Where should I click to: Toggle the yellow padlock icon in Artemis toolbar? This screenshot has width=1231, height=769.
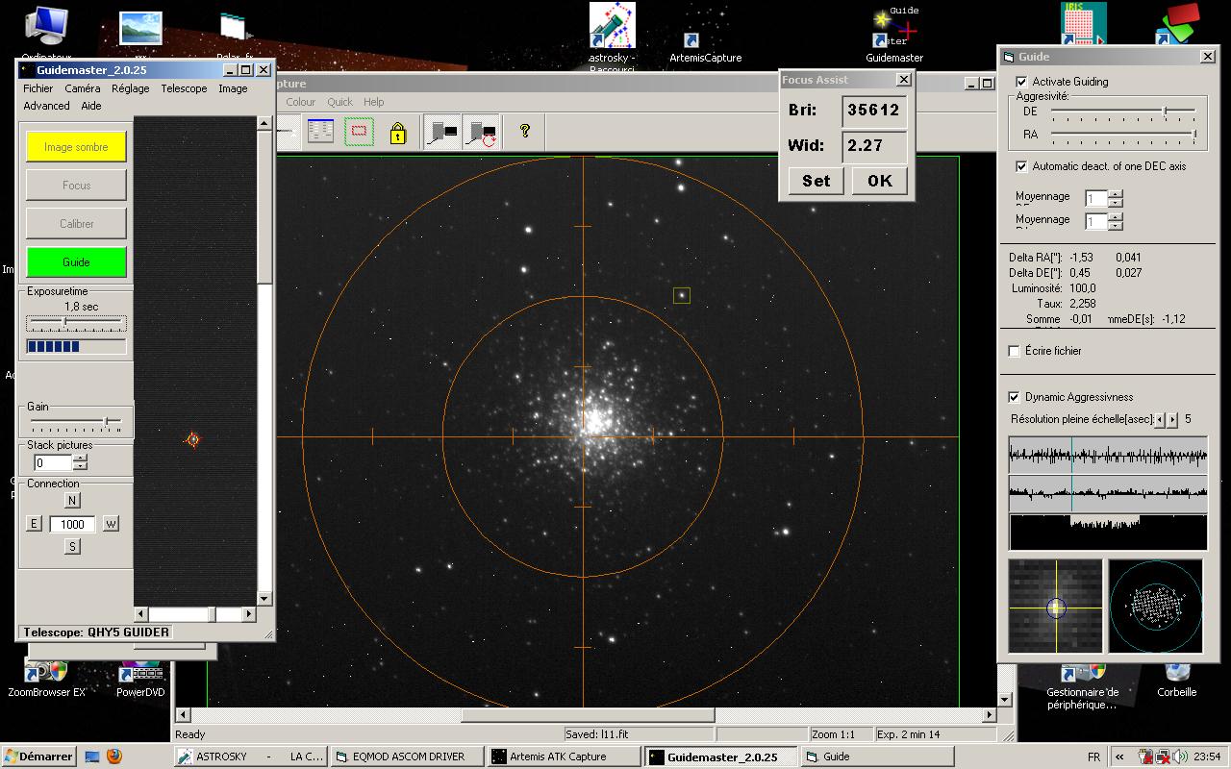[x=398, y=133]
